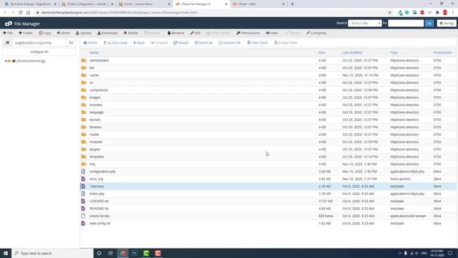Select the web.config.txt file

click(x=268, y=224)
